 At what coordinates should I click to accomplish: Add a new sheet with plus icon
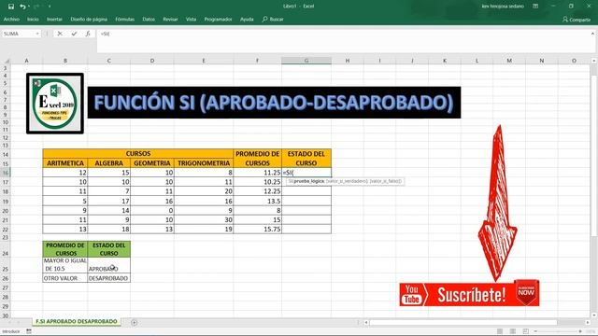(135, 322)
